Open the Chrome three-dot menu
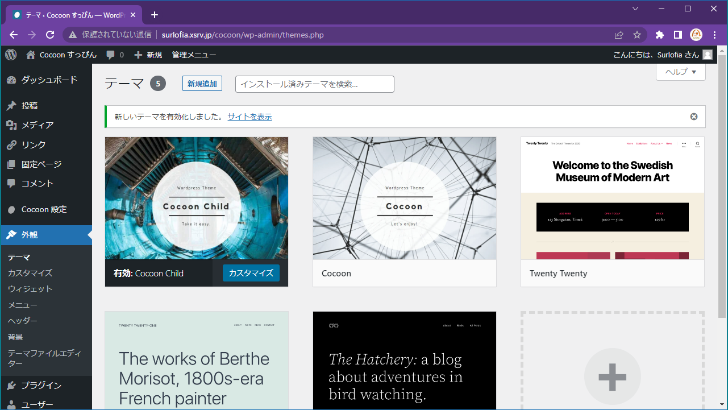The image size is (728, 410). pos(715,35)
